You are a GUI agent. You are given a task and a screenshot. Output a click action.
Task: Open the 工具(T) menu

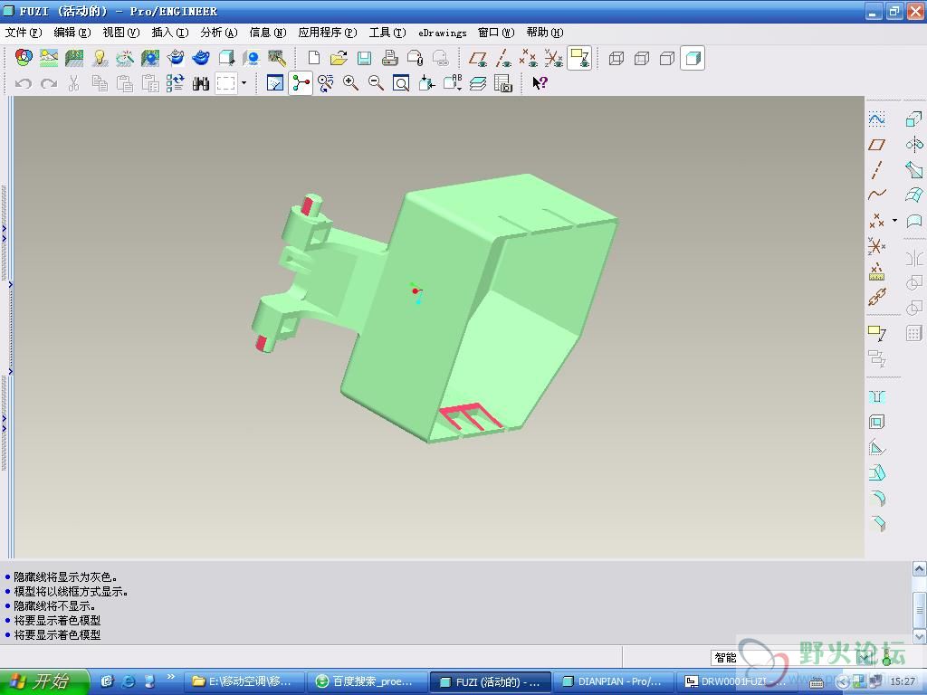[387, 33]
